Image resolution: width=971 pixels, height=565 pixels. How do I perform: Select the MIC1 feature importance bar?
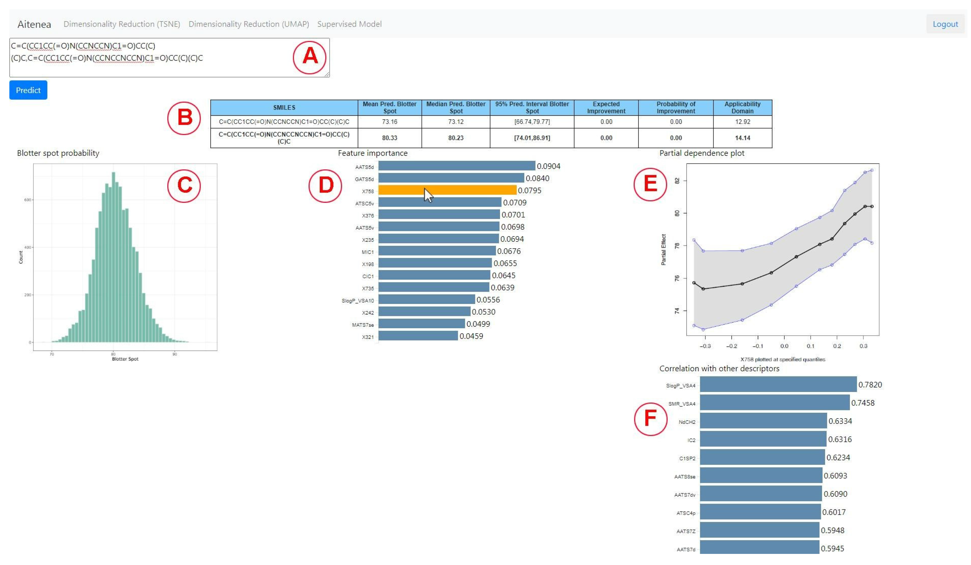tap(436, 251)
